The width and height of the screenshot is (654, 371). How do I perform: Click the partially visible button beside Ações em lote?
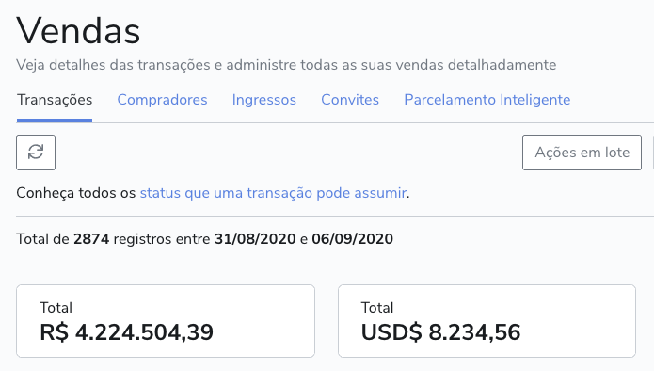click(x=653, y=153)
